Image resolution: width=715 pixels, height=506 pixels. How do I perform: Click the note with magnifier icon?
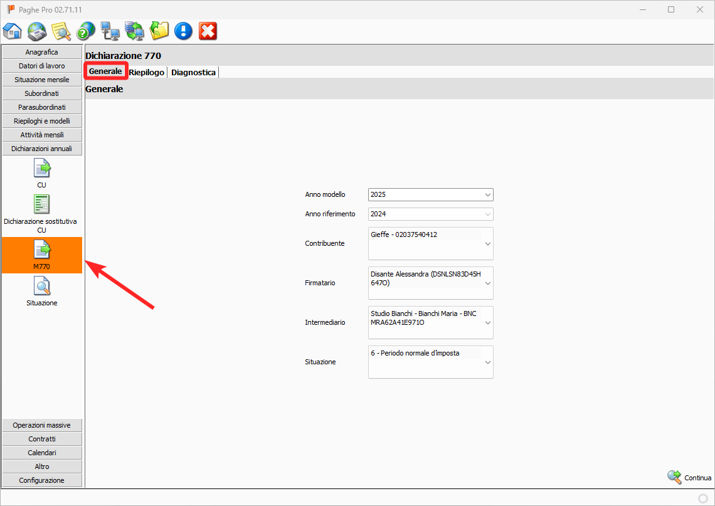(x=61, y=31)
